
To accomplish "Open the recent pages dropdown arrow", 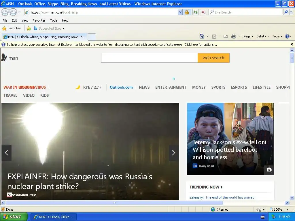I will point(19,12).
